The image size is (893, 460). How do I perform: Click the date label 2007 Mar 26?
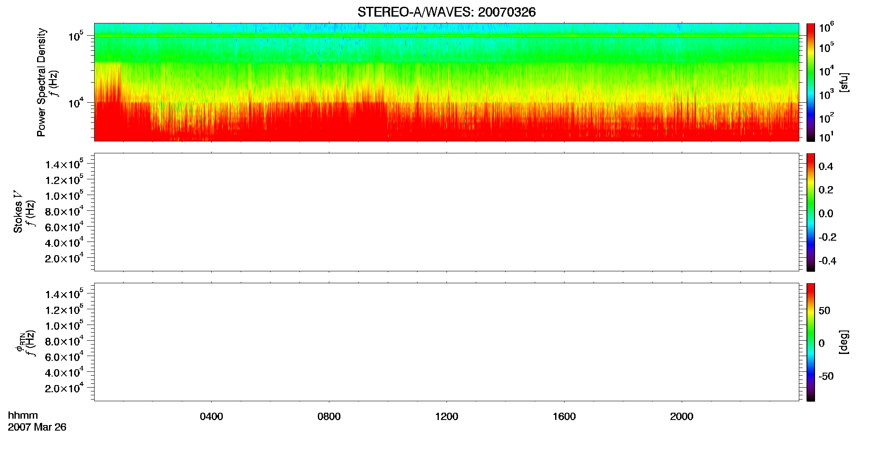[37, 427]
